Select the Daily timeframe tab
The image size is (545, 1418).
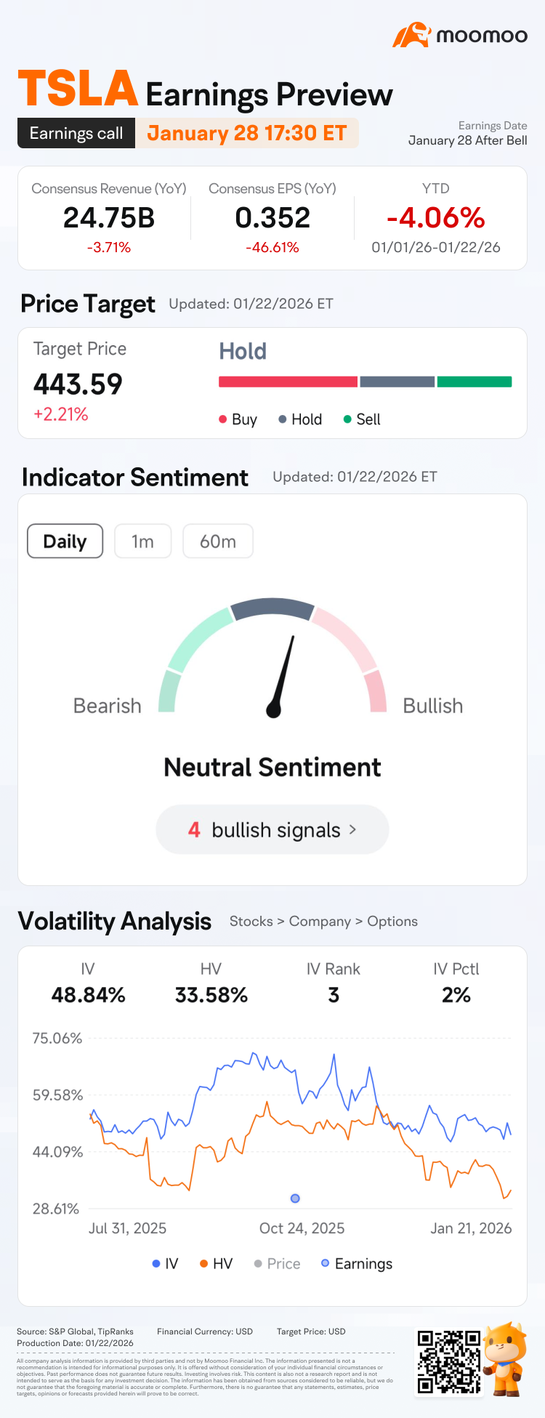pyautogui.click(x=65, y=541)
